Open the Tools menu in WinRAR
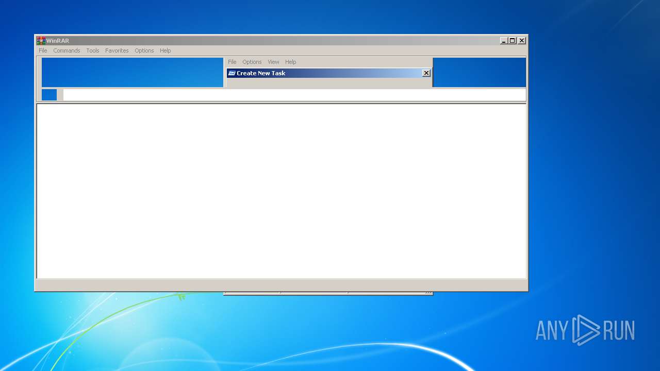This screenshot has width=660, height=371. [93, 50]
